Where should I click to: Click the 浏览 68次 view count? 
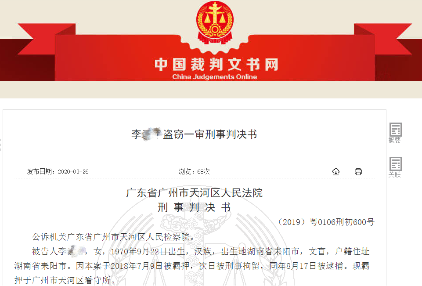pyautogui.click(x=194, y=171)
